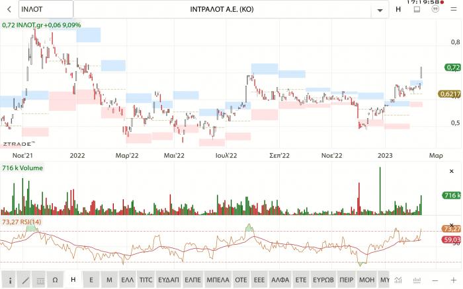The height and width of the screenshot is (289, 463).
Task: Switch to the M monthly period
Action: pos(108,280)
